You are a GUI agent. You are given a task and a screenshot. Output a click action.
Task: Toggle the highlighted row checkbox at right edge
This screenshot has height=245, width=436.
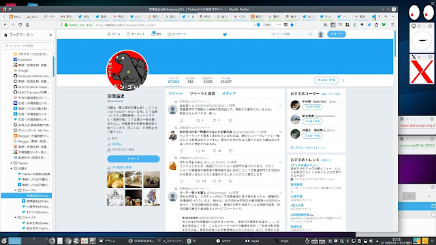coord(433,206)
